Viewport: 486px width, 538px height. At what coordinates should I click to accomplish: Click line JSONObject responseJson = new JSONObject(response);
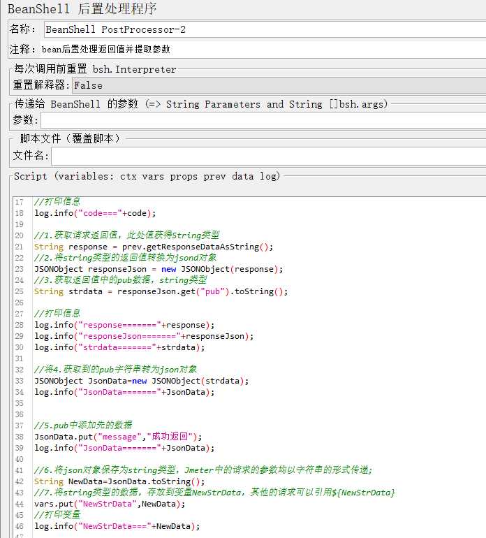coord(159,269)
